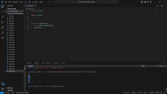
Task: Switch to the Terminal panel tab
Action: pyautogui.click(x=56, y=63)
